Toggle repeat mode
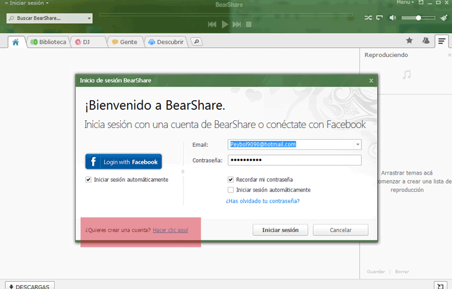This screenshot has width=452, height=289. click(380, 17)
